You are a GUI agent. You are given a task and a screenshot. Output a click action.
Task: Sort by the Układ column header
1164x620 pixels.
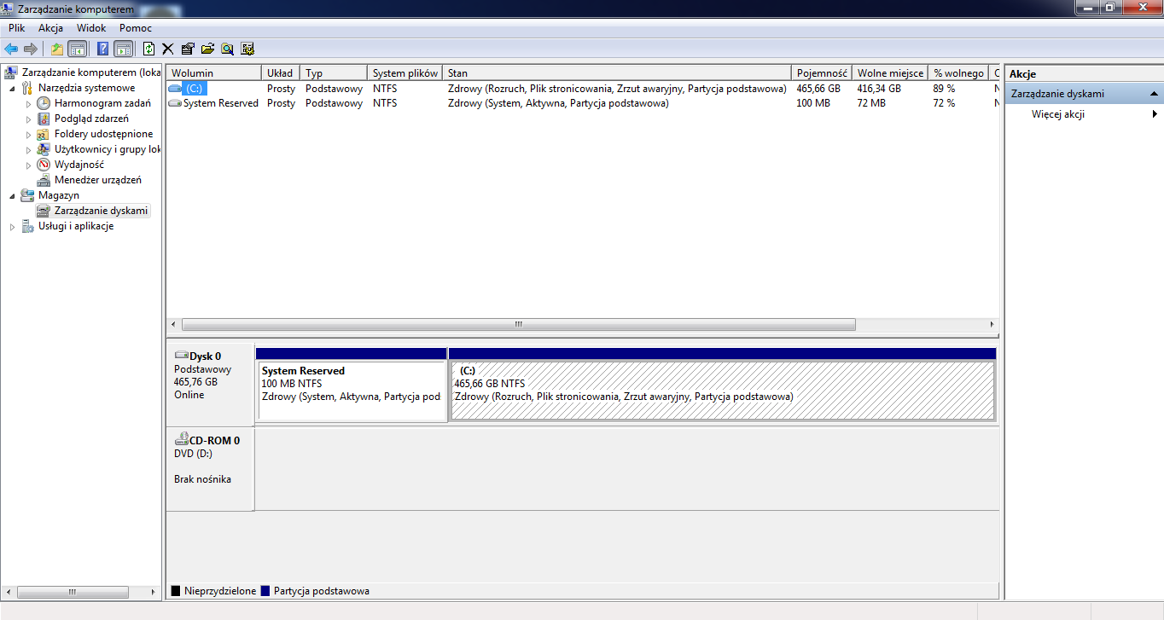click(x=281, y=73)
